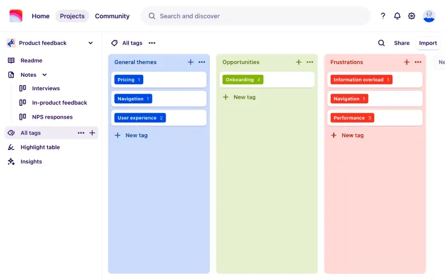Image resolution: width=445 pixels, height=280 pixels.
Task: Click the Search and discover field
Action: (255, 16)
